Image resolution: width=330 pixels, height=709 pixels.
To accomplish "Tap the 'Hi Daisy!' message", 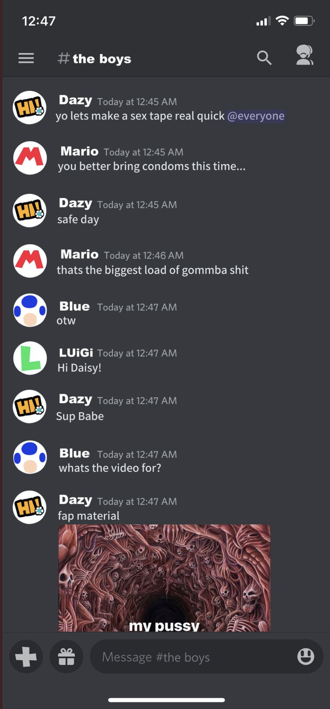I will [79, 368].
